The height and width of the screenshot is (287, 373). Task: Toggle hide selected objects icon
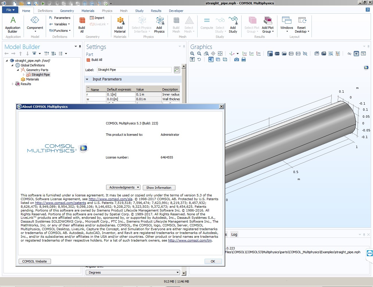[349, 54]
